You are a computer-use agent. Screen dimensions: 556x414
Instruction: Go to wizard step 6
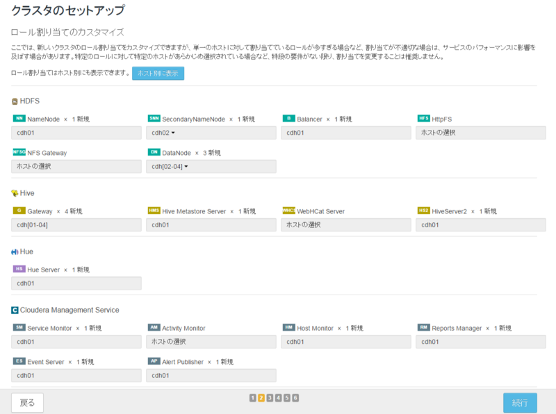click(x=295, y=398)
